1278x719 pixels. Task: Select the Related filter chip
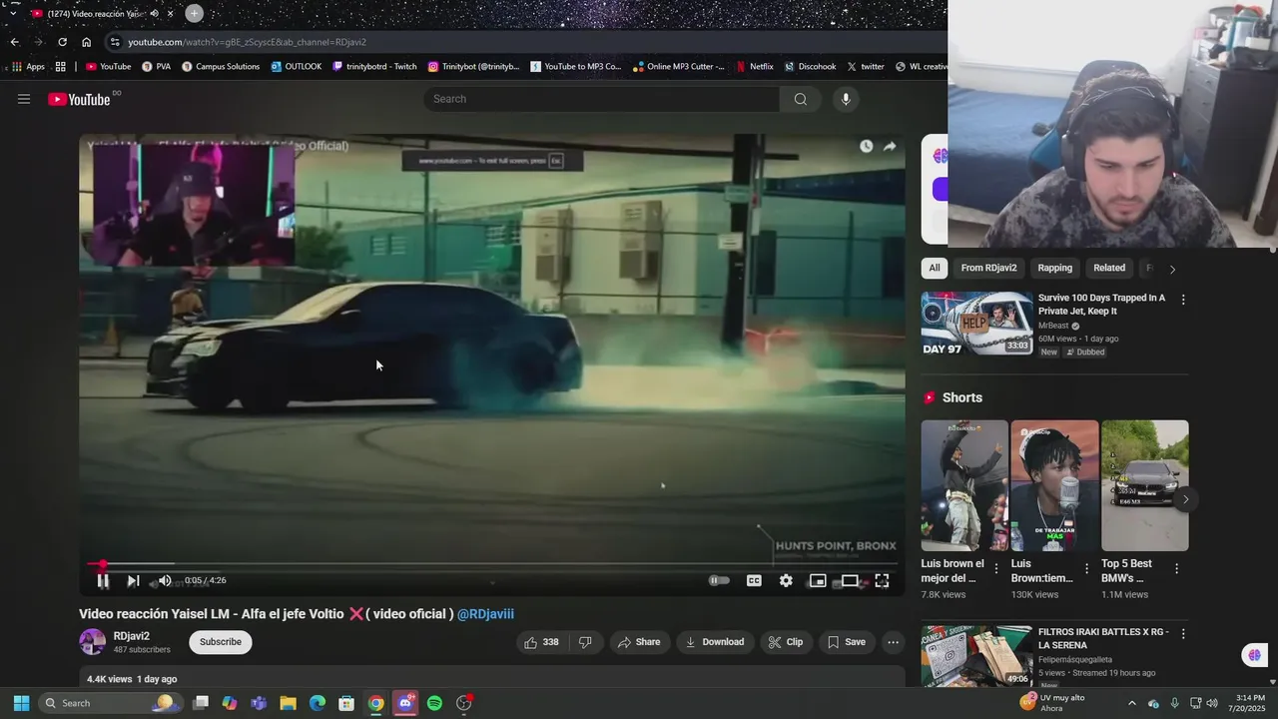click(x=1109, y=268)
